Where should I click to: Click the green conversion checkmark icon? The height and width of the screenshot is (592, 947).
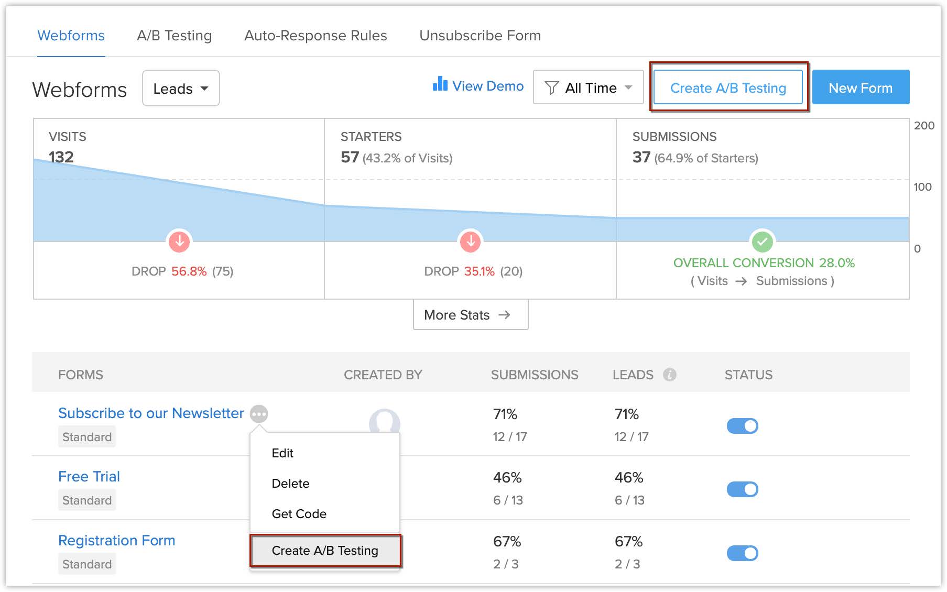tap(762, 242)
